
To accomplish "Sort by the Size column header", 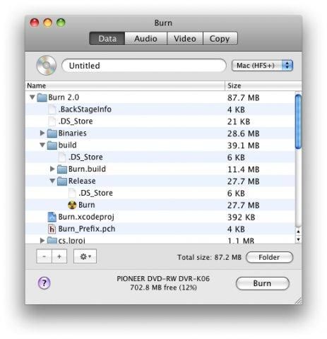I will [263, 85].
